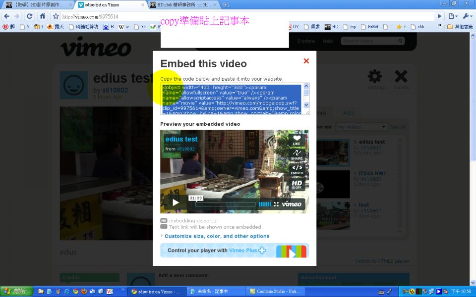Bookmark this page with star icon
The image size is (476, 297).
(56, 16)
